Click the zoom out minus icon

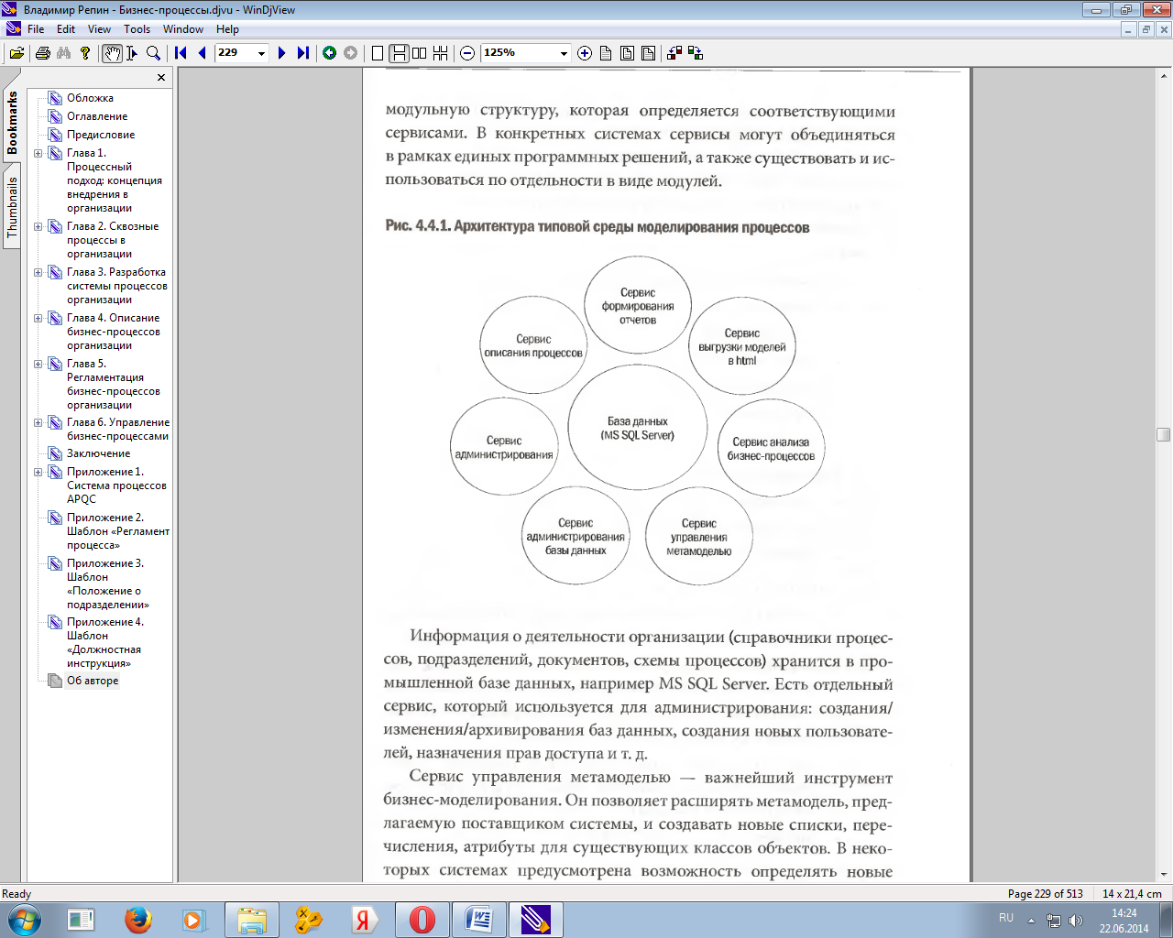pos(467,53)
